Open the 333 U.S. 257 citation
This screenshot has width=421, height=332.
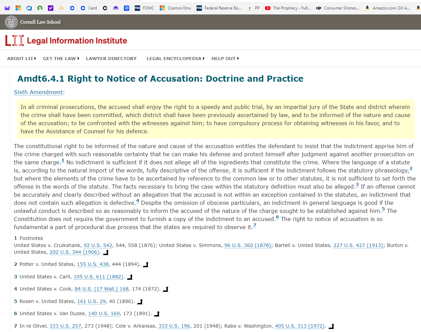(x=65, y=326)
